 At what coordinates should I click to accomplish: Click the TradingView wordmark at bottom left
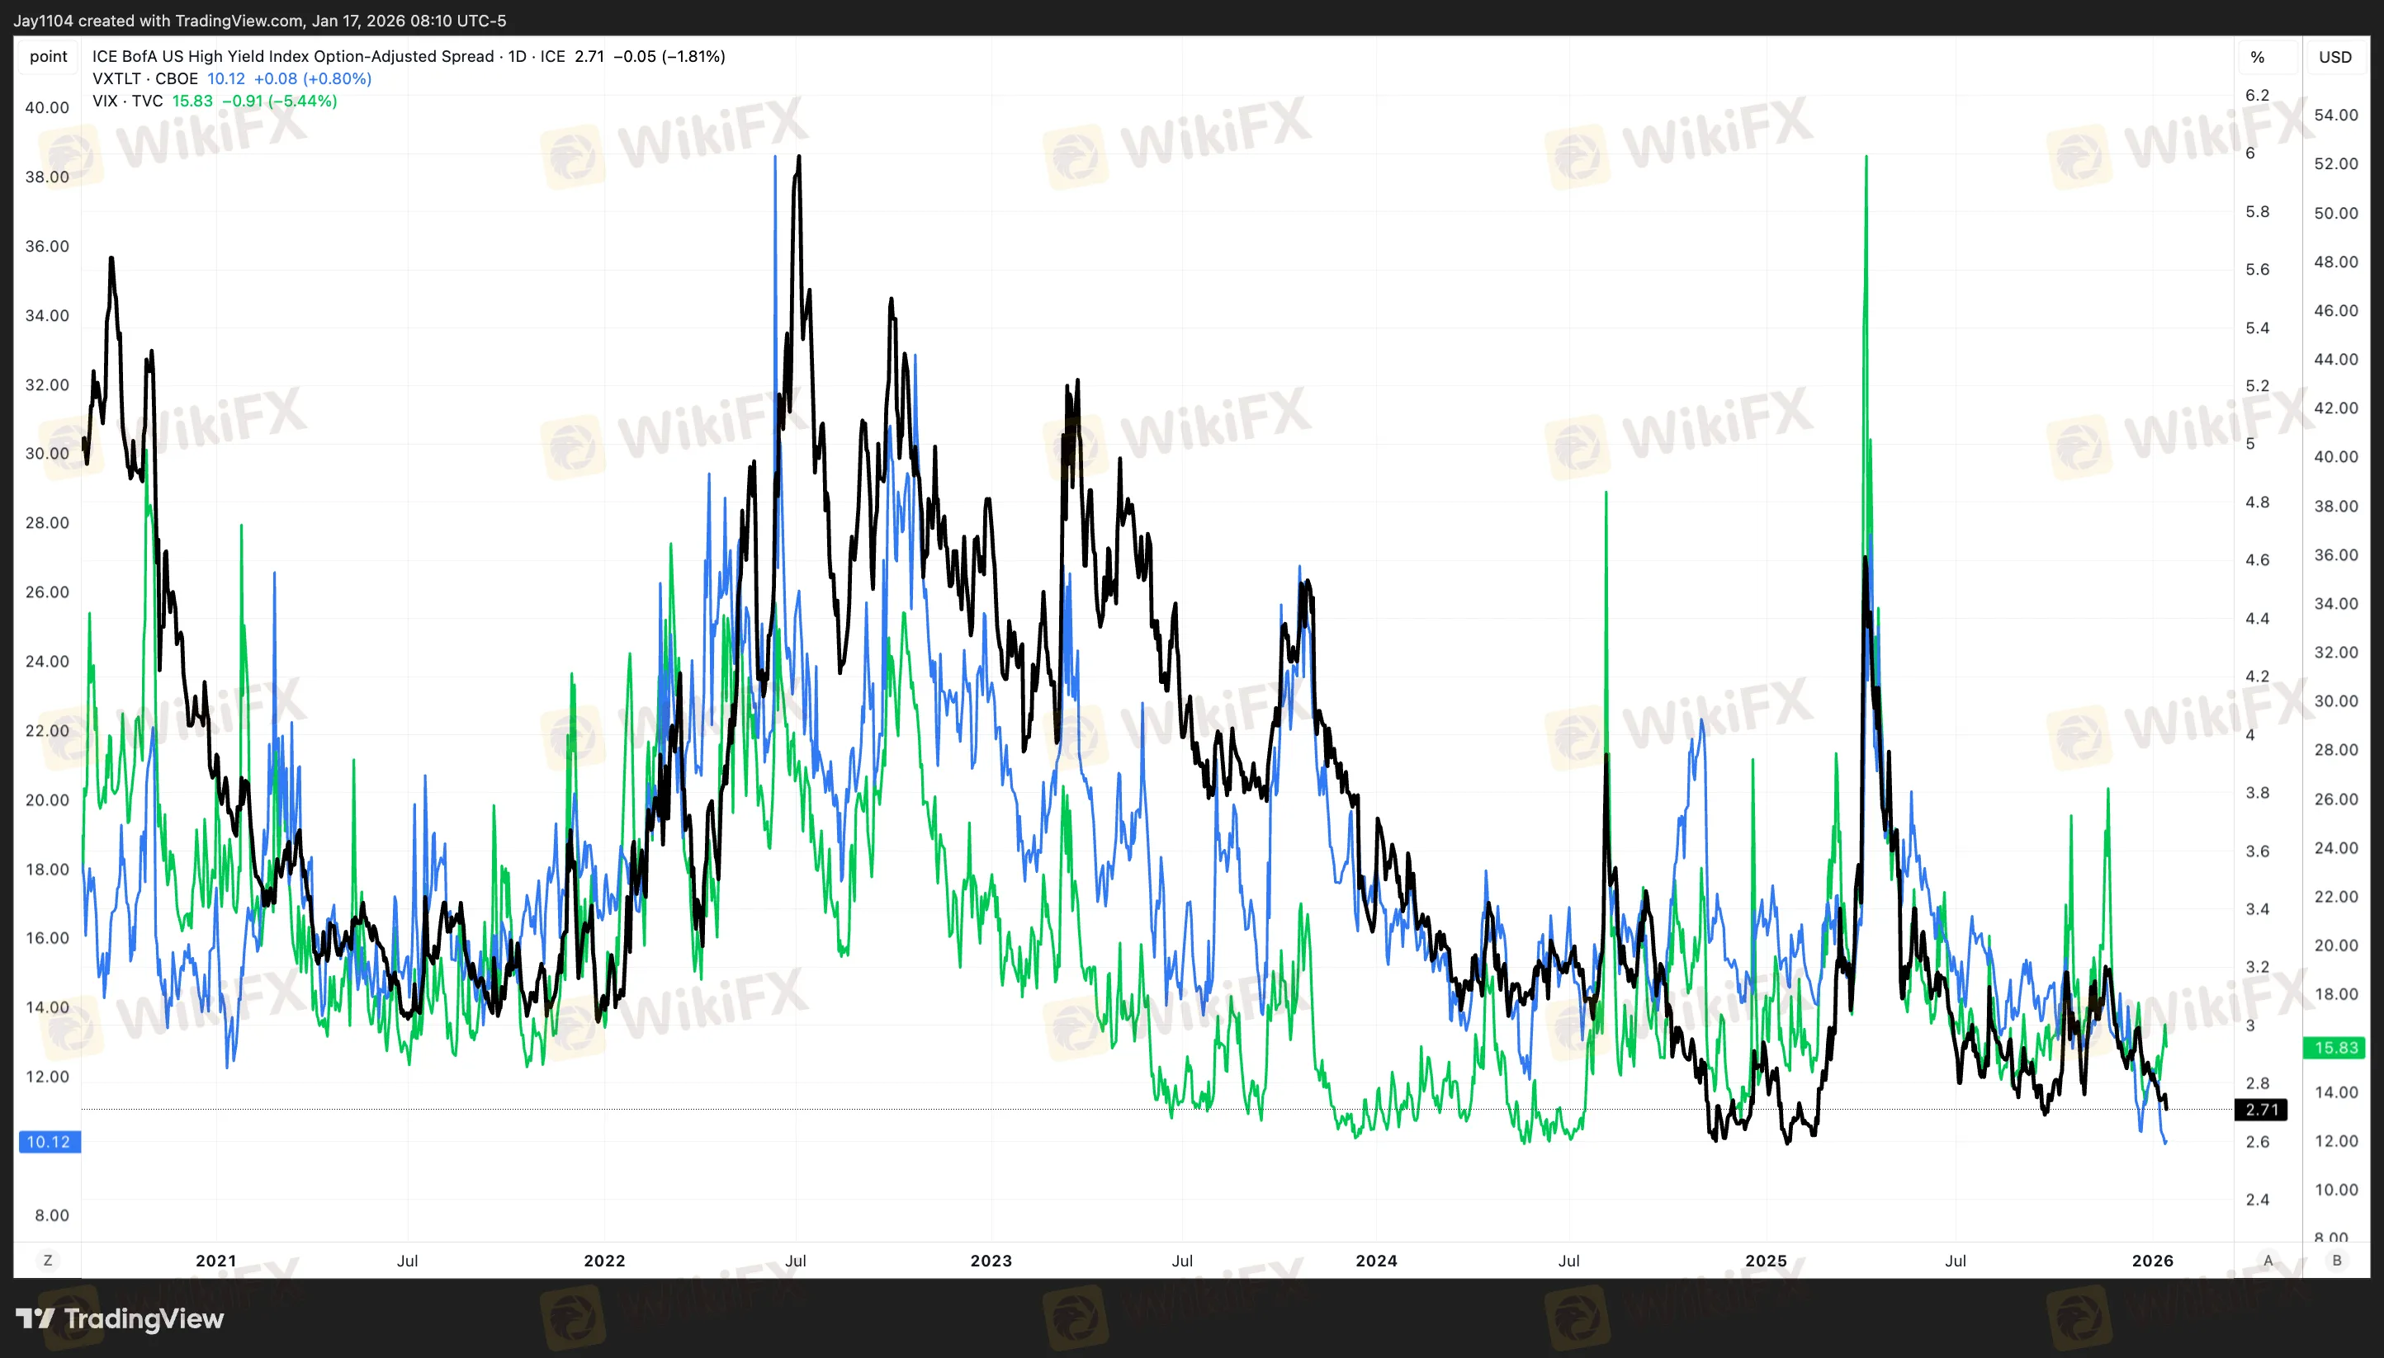point(144,1318)
